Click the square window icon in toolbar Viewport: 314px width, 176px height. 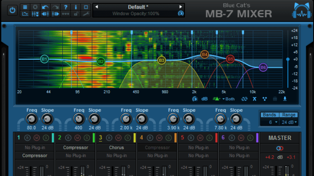[86, 7]
